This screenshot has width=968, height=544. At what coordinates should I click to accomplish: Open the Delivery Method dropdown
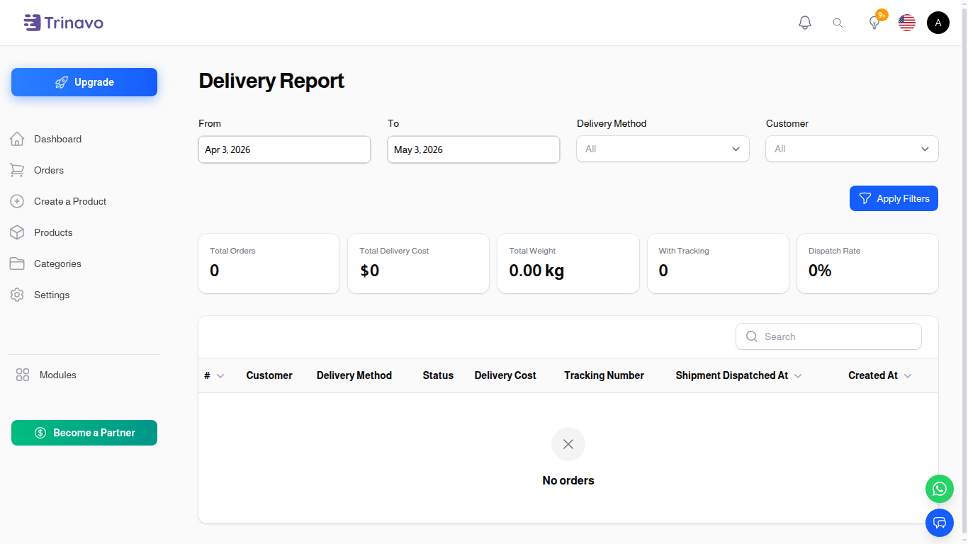click(663, 149)
